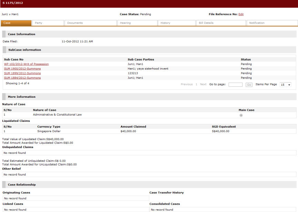Open the Bill Details tab
298x212 pixels.
(x=220, y=23)
